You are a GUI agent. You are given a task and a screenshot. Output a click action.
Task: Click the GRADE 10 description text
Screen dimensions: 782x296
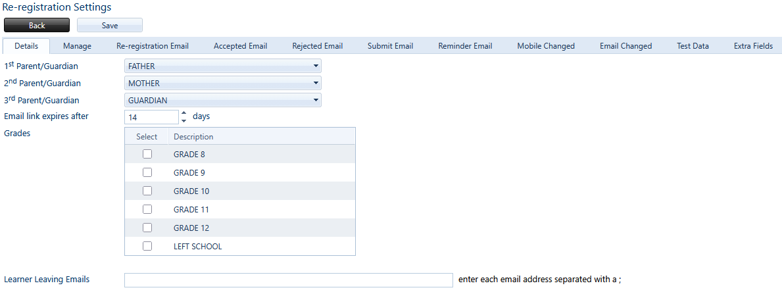[x=191, y=191]
